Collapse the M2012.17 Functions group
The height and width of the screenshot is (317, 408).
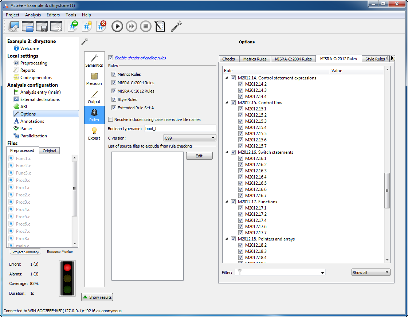[227, 202]
